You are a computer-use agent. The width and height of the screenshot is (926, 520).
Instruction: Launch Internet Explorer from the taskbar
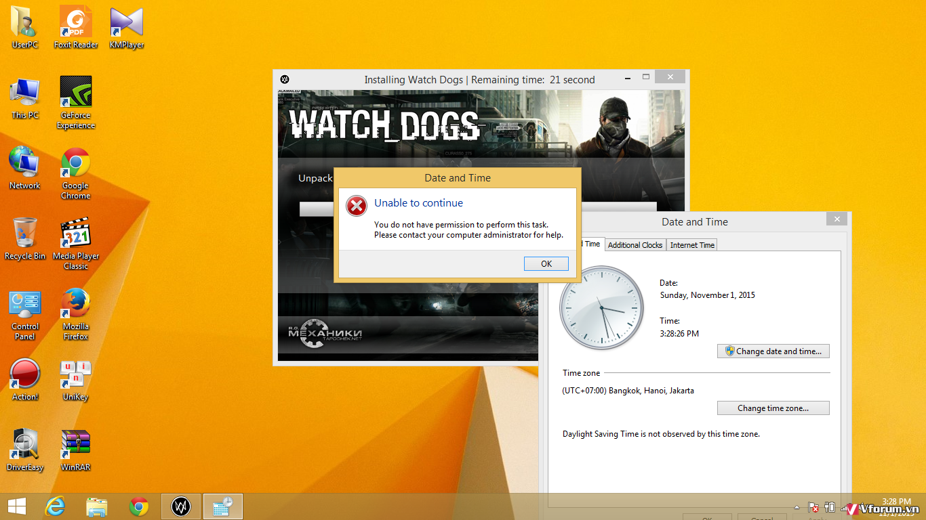click(x=55, y=506)
